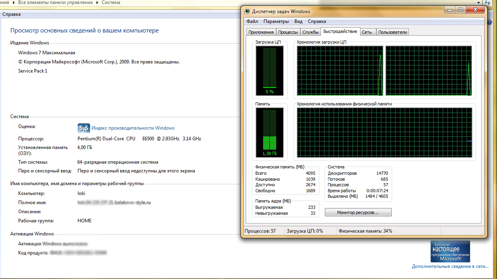Click the first CPU usage history graph

[340, 71]
